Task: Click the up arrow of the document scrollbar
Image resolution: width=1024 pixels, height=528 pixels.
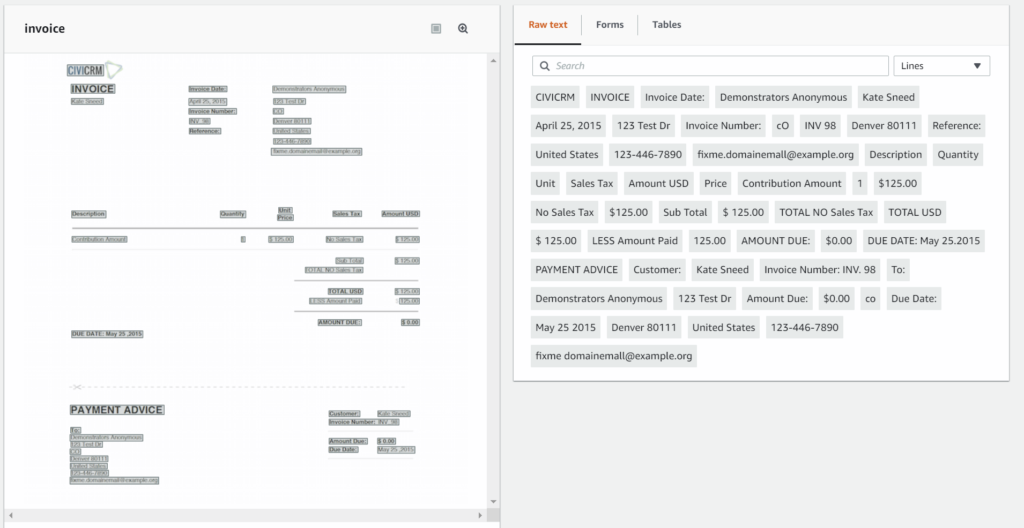Action: [x=493, y=61]
